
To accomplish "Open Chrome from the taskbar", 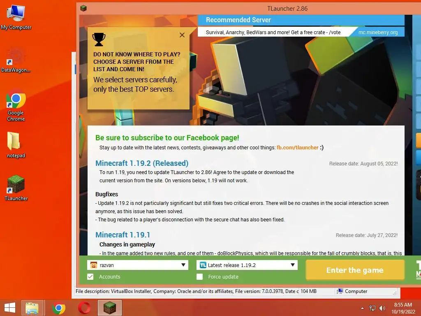I will (x=58, y=308).
